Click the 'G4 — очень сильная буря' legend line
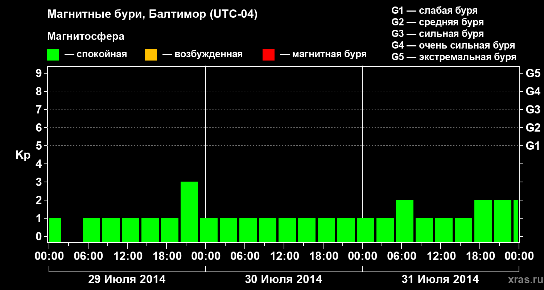This screenshot has width=544, height=290. coord(453,45)
